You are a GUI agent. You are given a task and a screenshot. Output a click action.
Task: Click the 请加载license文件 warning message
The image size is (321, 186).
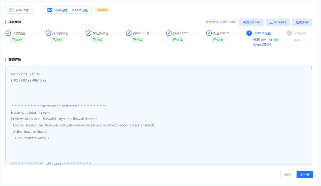pos(266,42)
